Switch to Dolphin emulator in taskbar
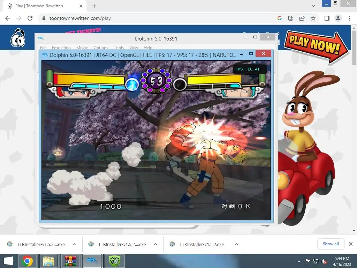357x268 pixels. point(92,261)
